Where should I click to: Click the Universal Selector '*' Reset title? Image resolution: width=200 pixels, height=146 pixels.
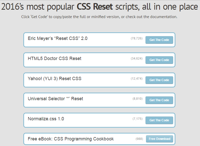coord(55,98)
